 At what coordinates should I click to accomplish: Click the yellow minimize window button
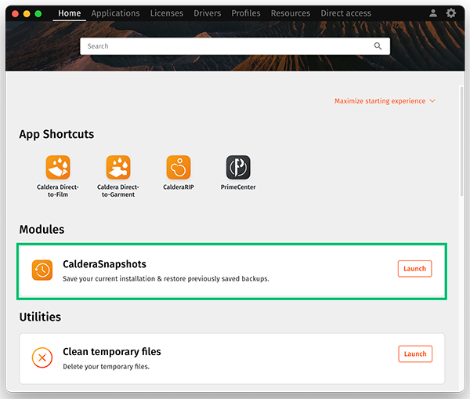coord(27,13)
